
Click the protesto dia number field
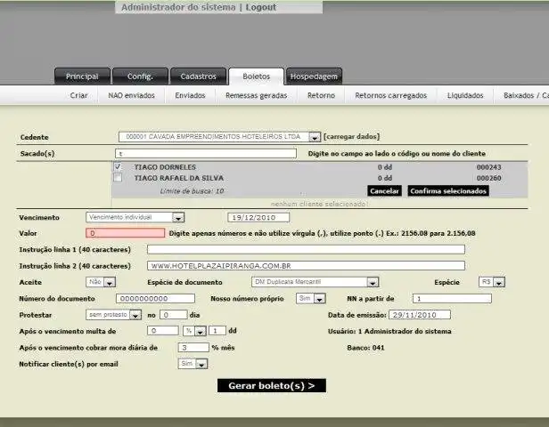pos(174,315)
